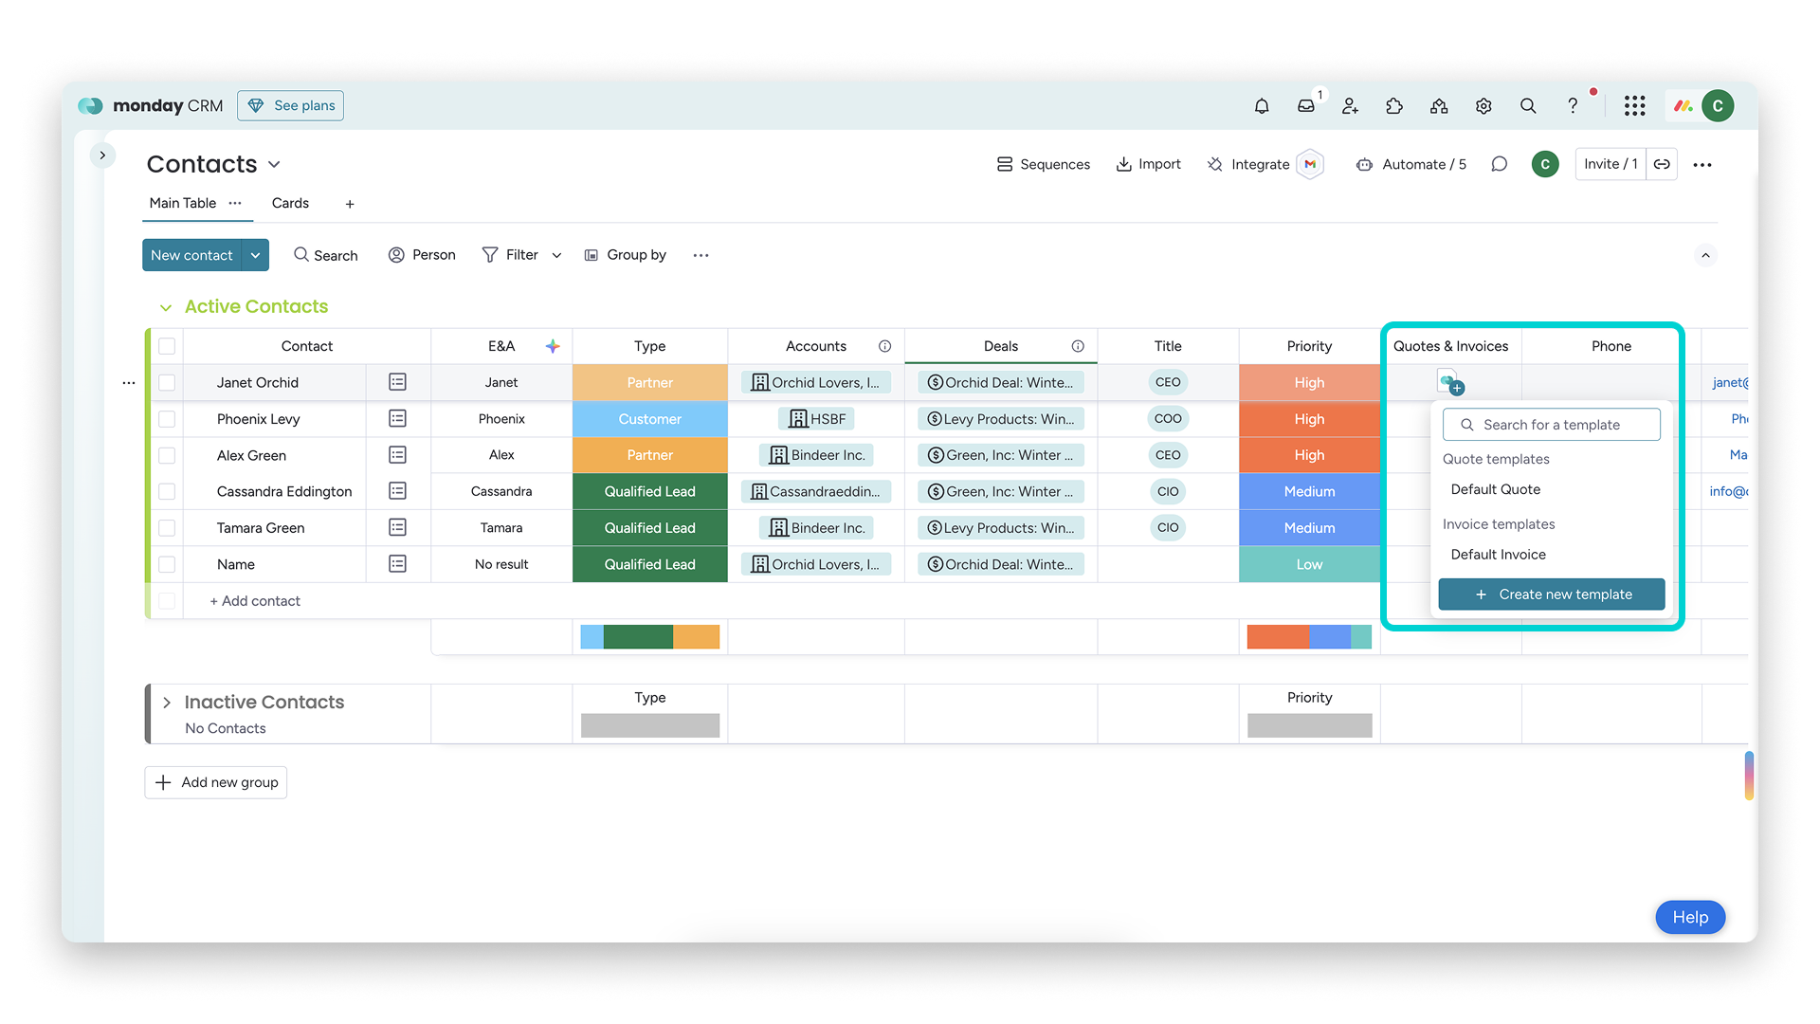Open row menu dots beside Janet Orchid

(129, 383)
